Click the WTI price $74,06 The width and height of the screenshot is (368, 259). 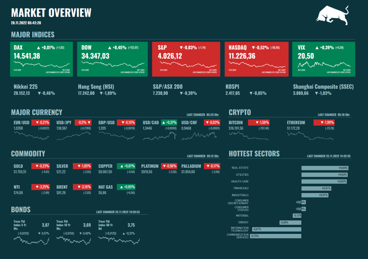(x=18, y=193)
